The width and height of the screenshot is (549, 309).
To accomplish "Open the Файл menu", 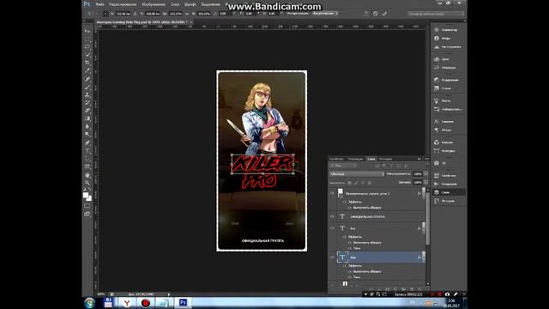I will pos(100,4).
